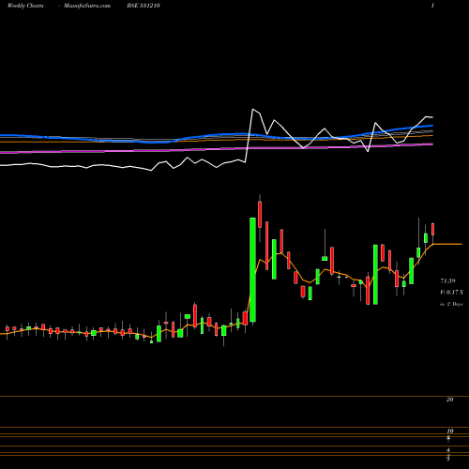Click the tallest green breakout candlestick
This screenshot has width=469, height=469.
[x=252, y=269]
